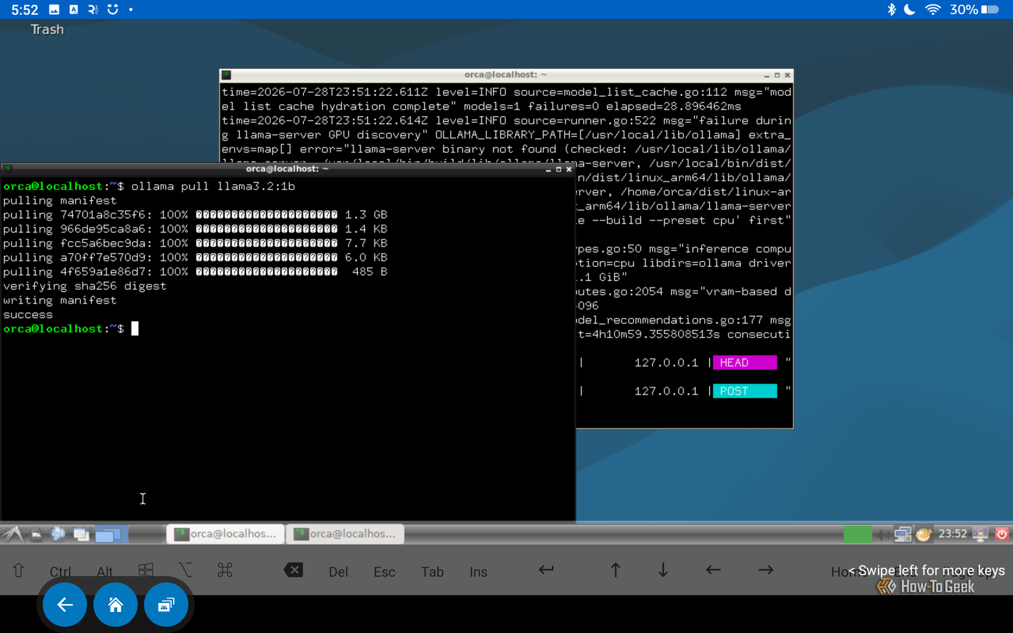Click the 23:52 panel clock
The width and height of the screenshot is (1013, 633).
(953, 534)
